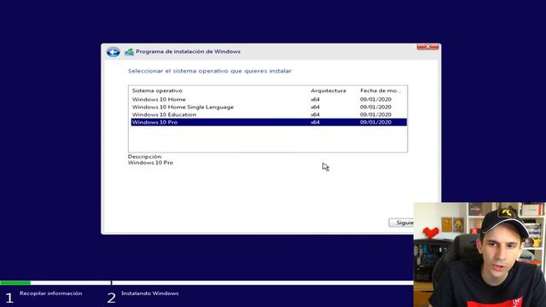
Task: Click the date in the Windows 10 Pro row
Action: pos(375,122)
